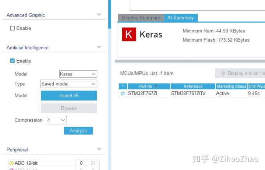Viewport: 265px width, 170px height.
Task: Click the ADC 12-bit value 0 cell
Action: point(81,163)
